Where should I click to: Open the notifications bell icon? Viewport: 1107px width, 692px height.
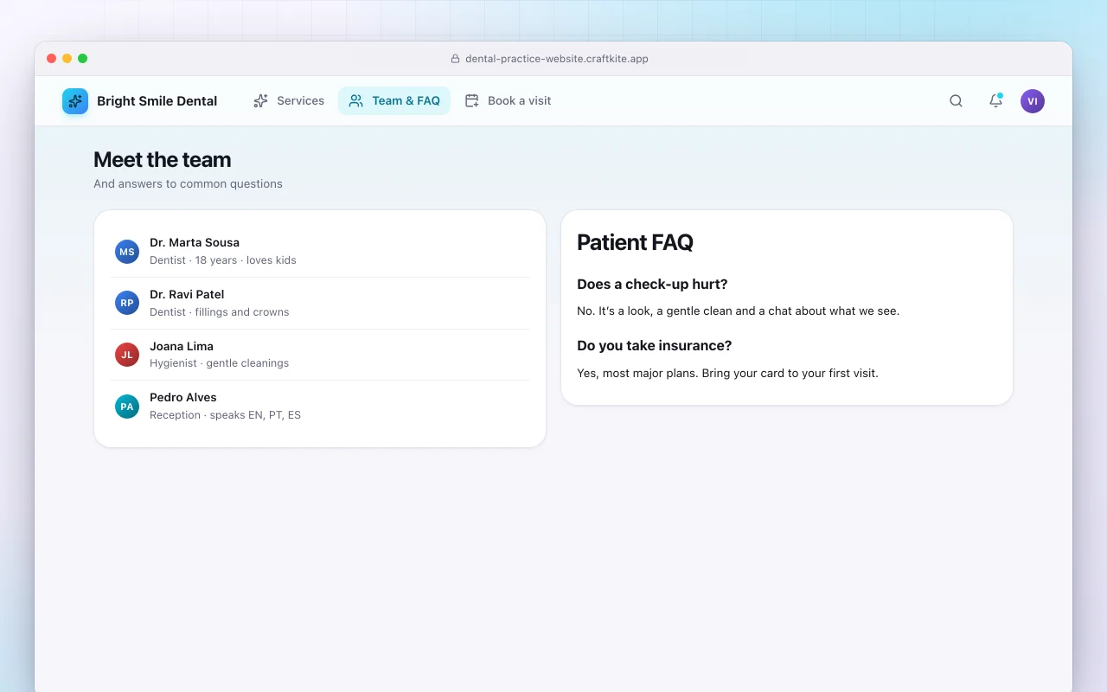[x=995, y=101]
